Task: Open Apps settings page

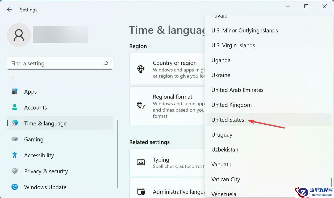Action: 60,91
